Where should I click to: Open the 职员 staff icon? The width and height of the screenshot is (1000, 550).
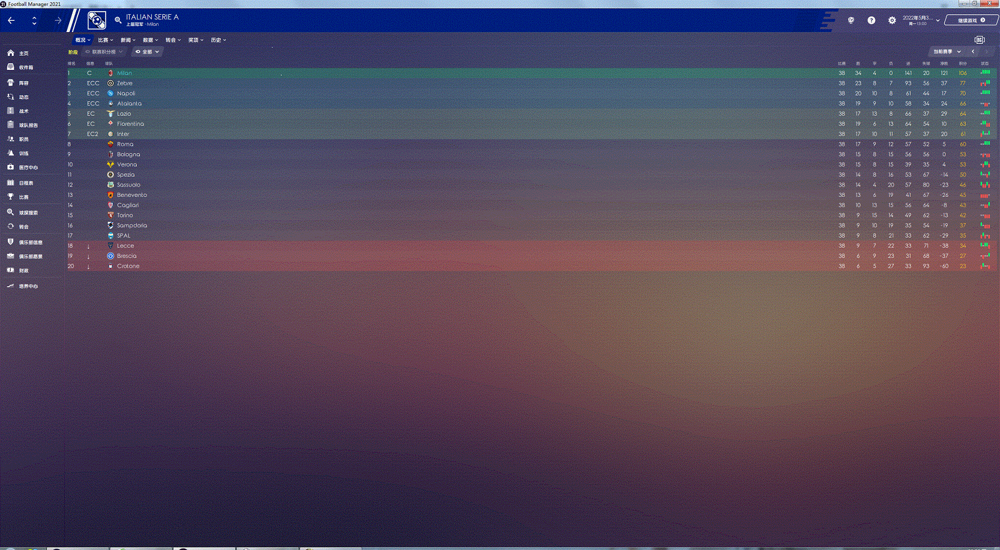(10, 139)
